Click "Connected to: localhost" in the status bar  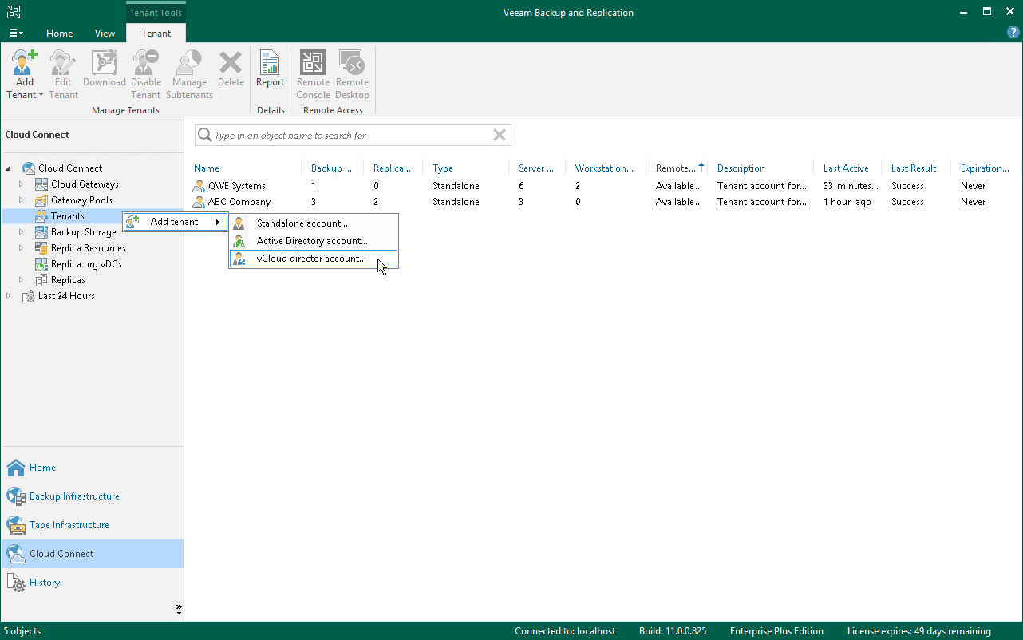(565, 631)
